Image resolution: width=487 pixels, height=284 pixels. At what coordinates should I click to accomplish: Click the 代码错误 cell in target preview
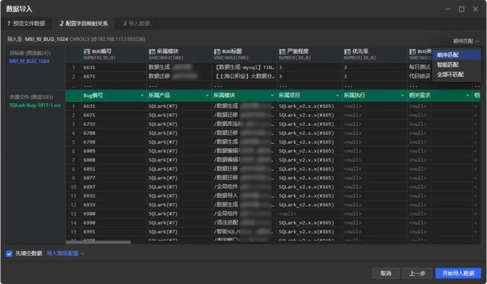coord(420,76)
